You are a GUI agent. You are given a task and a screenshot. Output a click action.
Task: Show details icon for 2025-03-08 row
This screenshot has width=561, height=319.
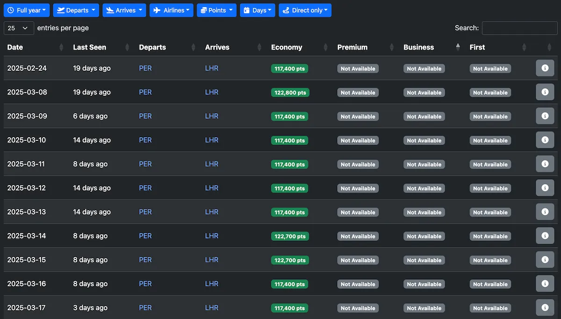[545, 92]
